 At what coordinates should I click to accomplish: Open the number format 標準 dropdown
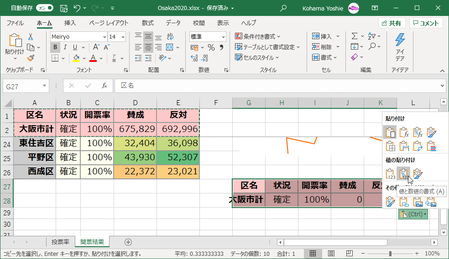pos(223,37)
